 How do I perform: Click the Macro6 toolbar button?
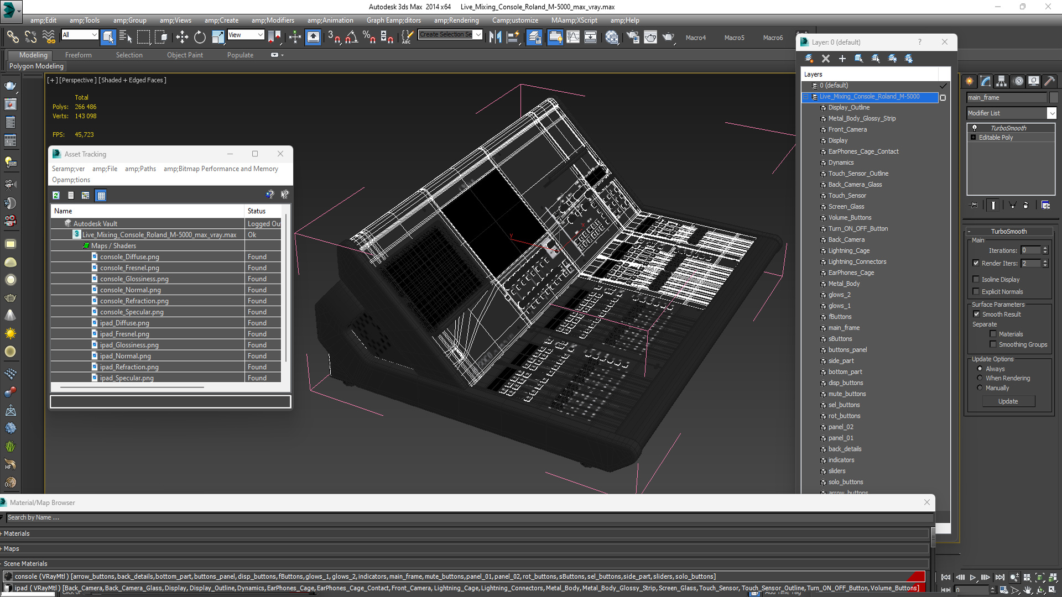773,38
